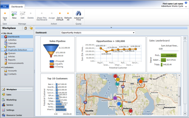Collapse the My Work group
Screen dimensions: 189x118
tap(2, 33)
